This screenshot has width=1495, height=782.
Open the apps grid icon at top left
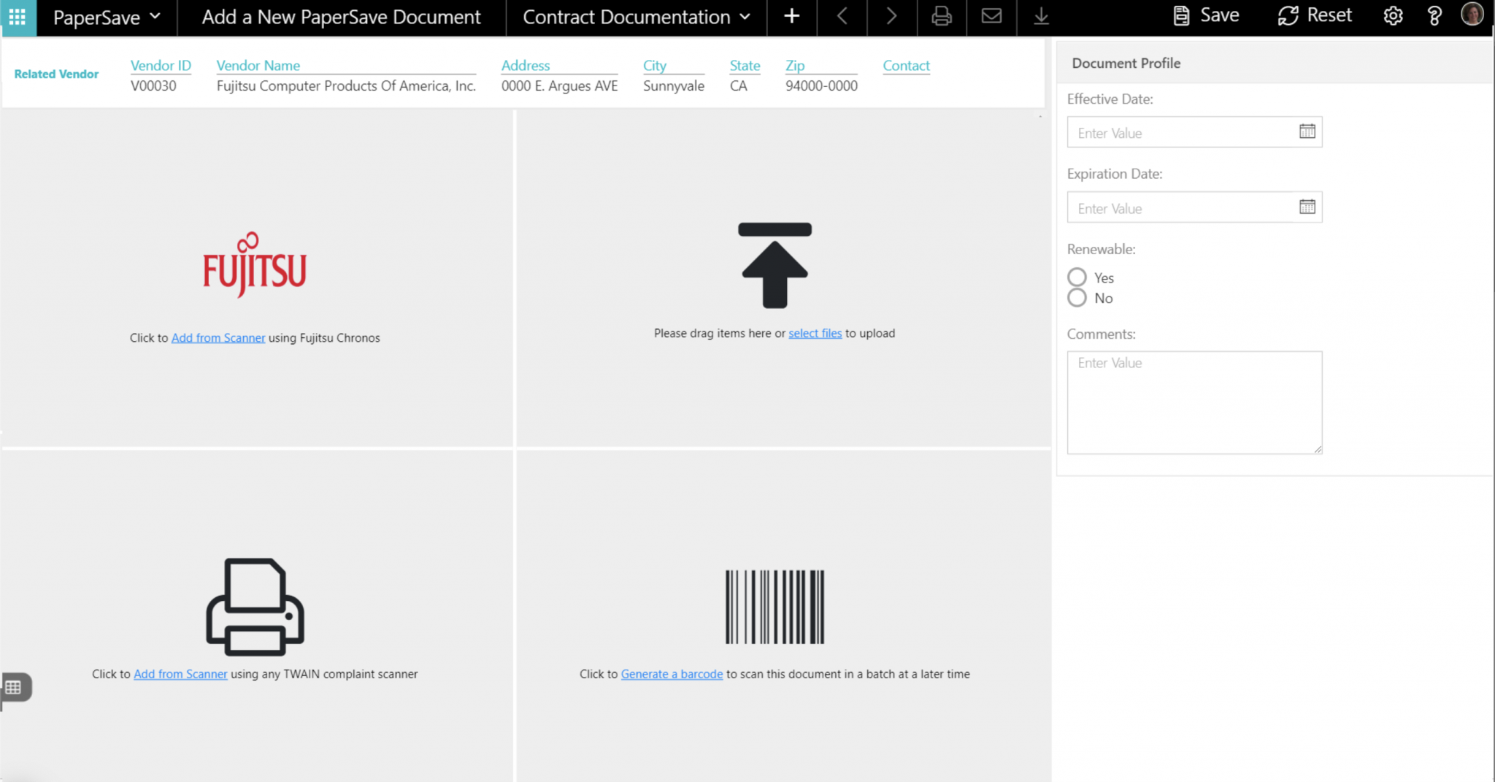(17, 17)
